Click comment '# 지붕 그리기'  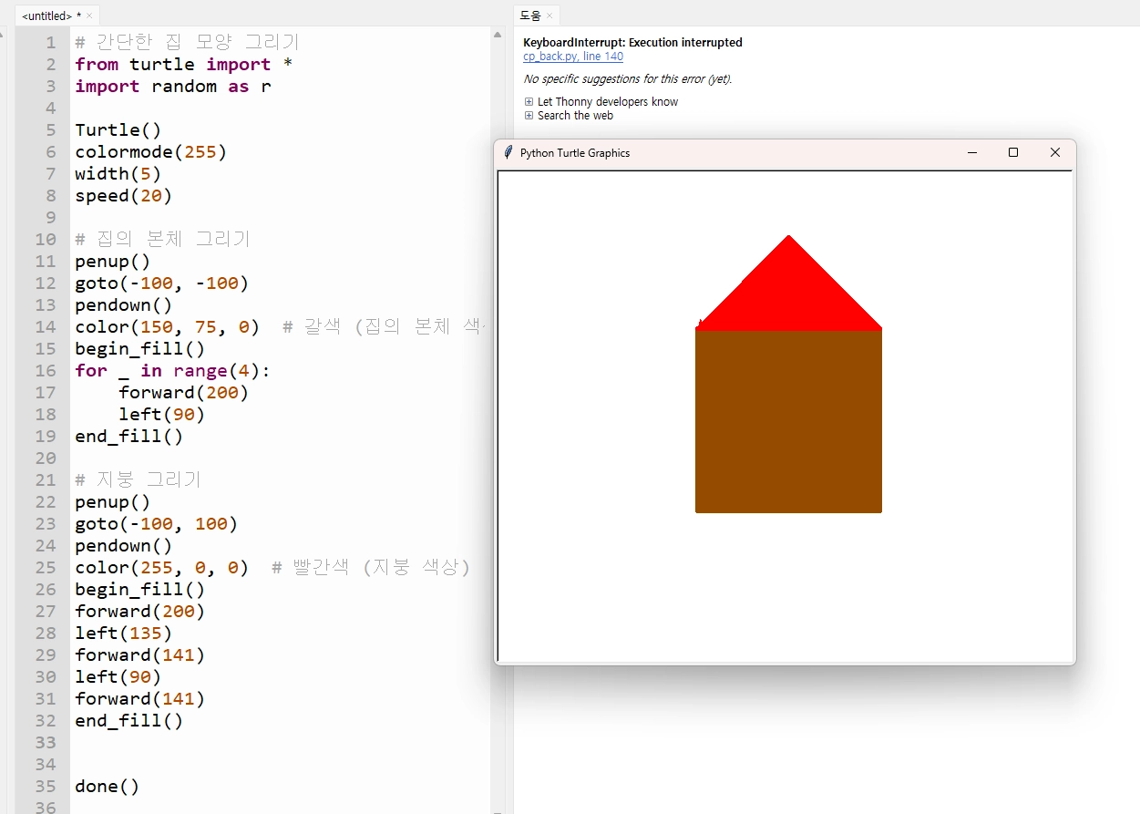click(x=138, y=480)
